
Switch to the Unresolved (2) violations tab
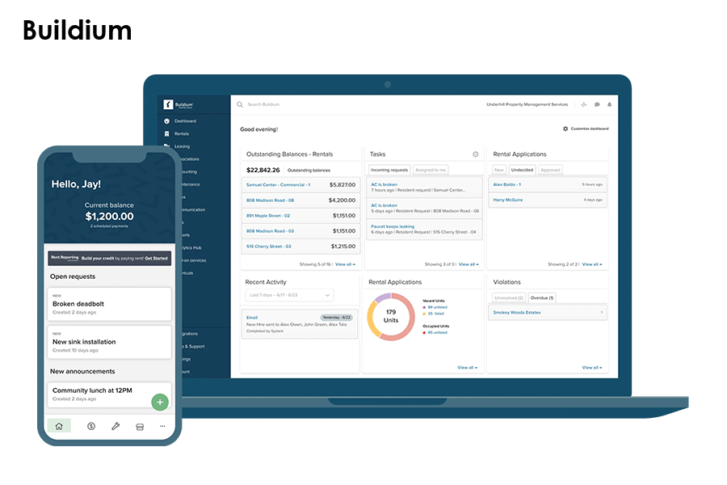[509, 298]
